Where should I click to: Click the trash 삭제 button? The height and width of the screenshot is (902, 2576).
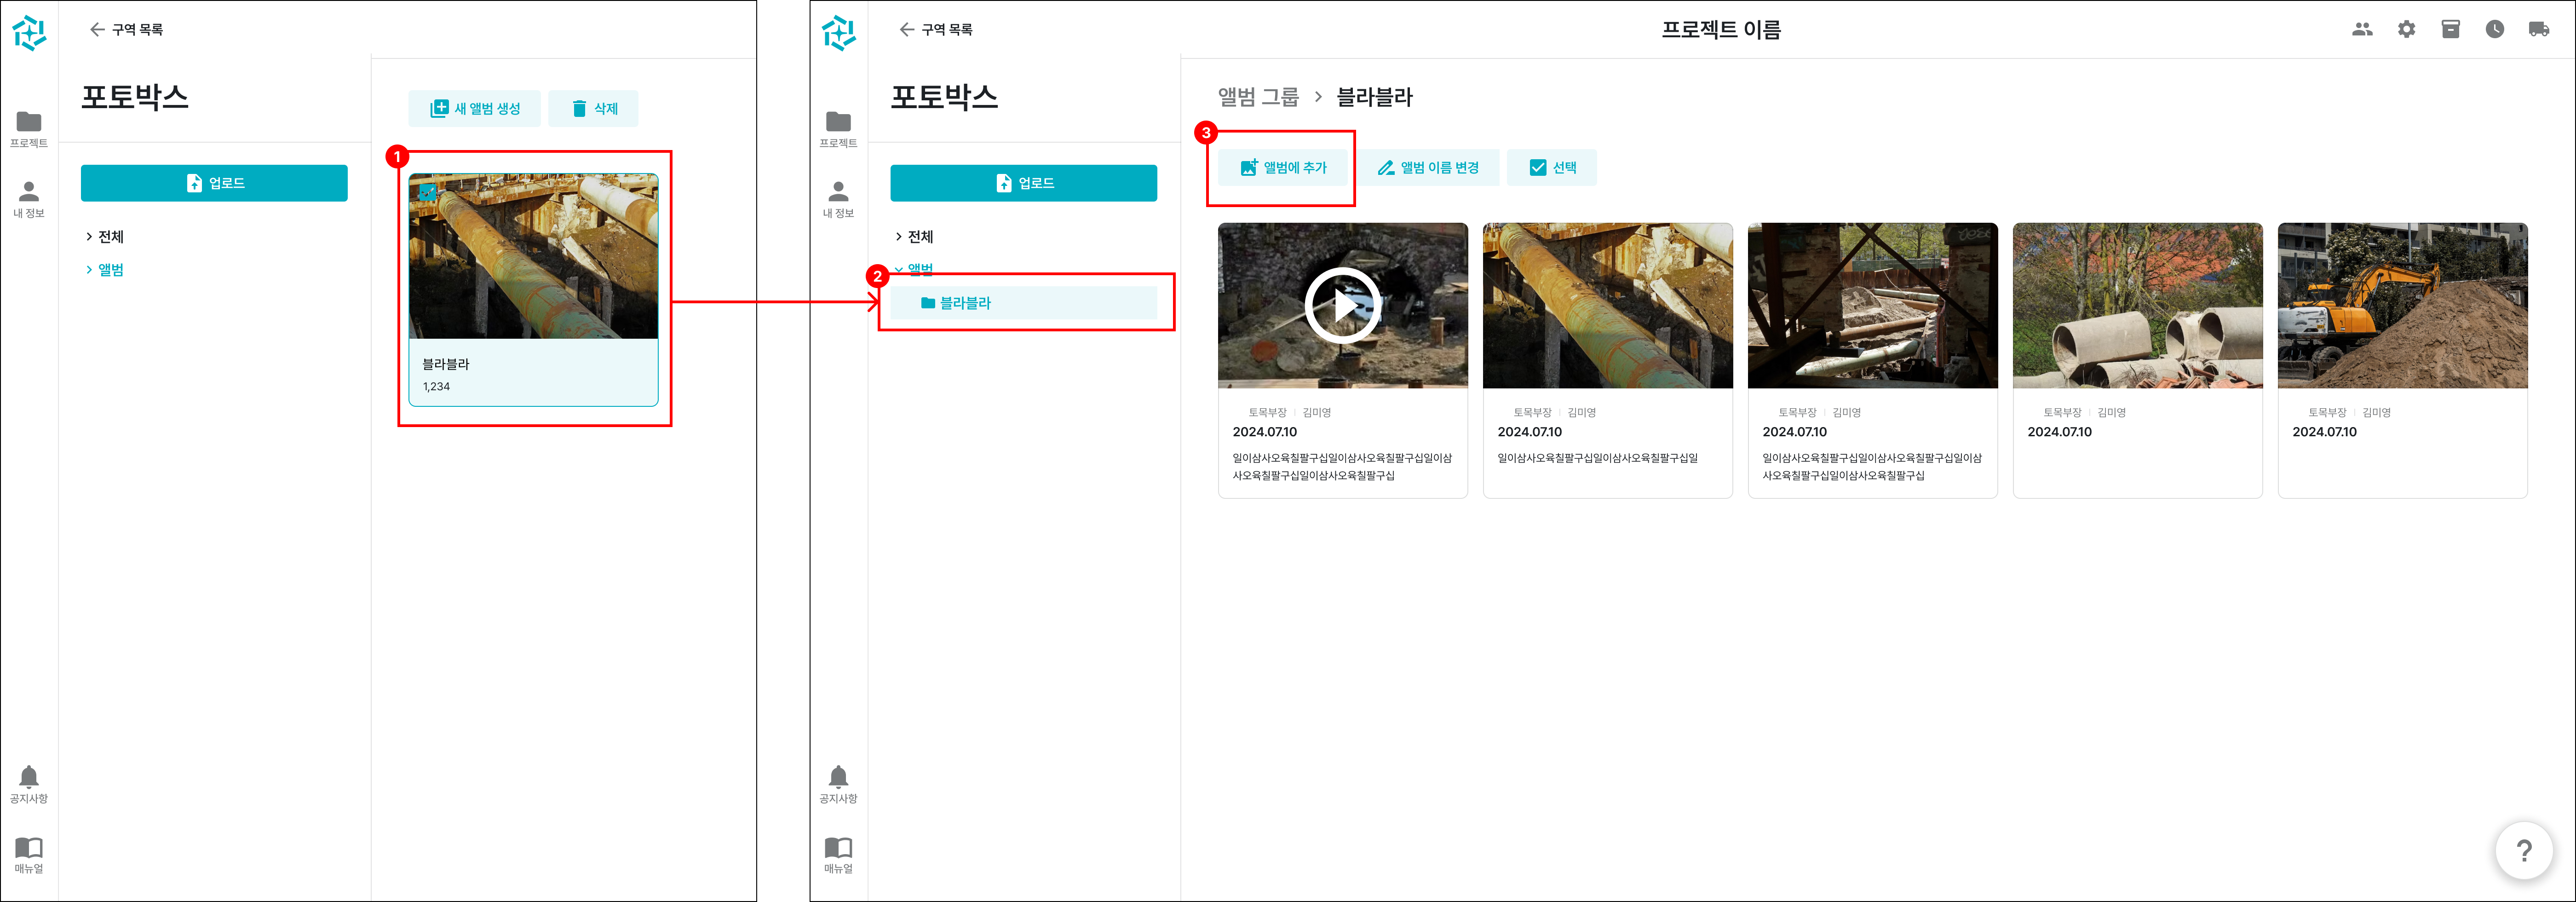[x=593, y=108]
